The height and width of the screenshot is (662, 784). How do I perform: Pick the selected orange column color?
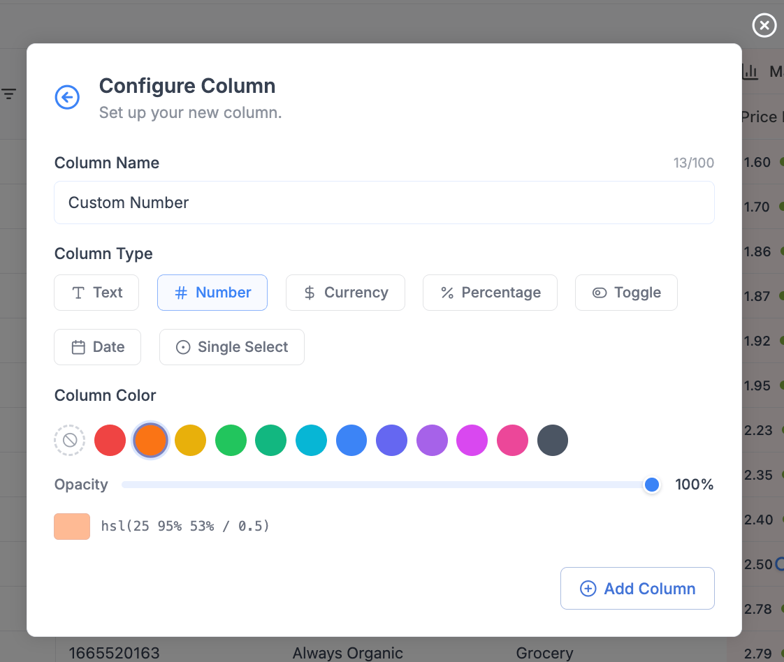(x=150, y=440)
